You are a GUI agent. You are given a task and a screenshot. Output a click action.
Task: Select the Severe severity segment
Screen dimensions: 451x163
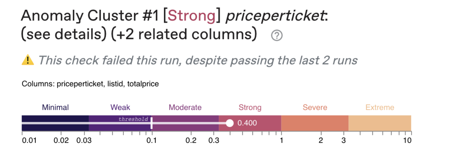315,123
